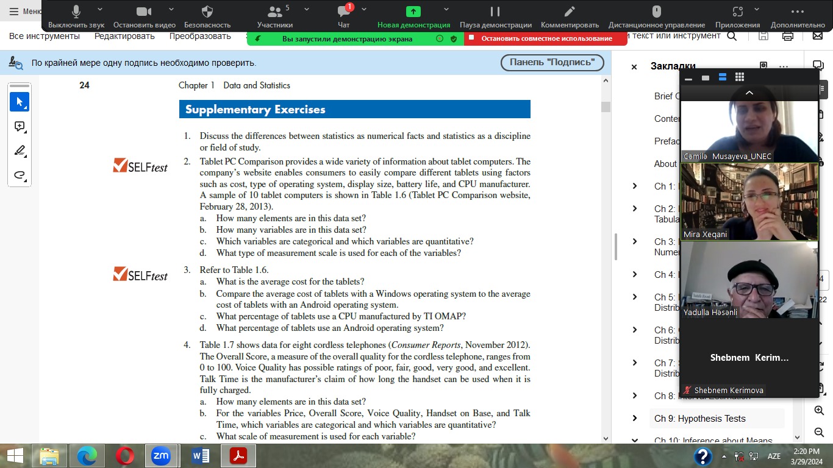Open the Edit menu tab
Viewport: 833px width, 468px height.
click(x=124, y=36)
